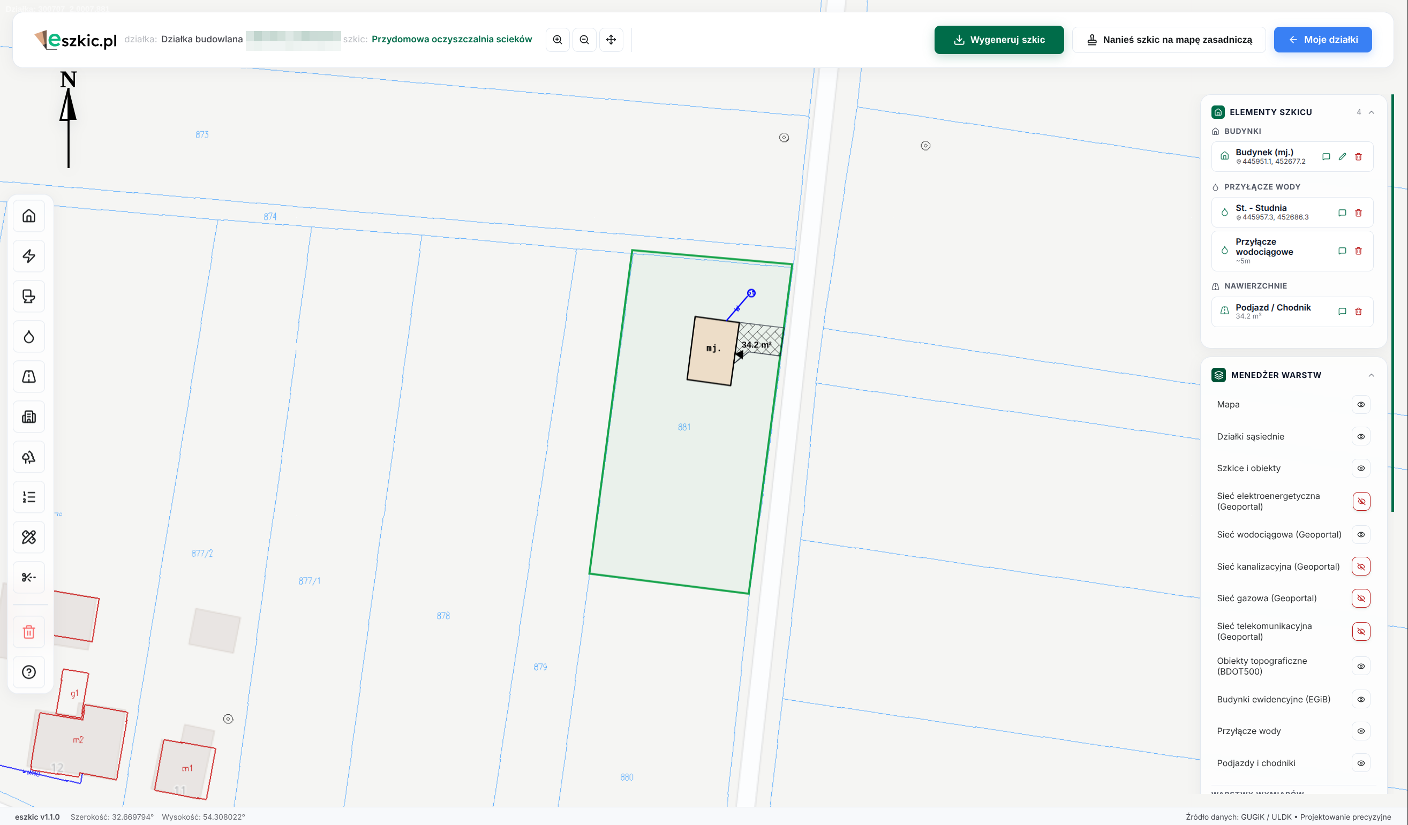
Task: Hide Budynki ewidencyjne (EGiB) layer
Action: [x=1361, y=699]
